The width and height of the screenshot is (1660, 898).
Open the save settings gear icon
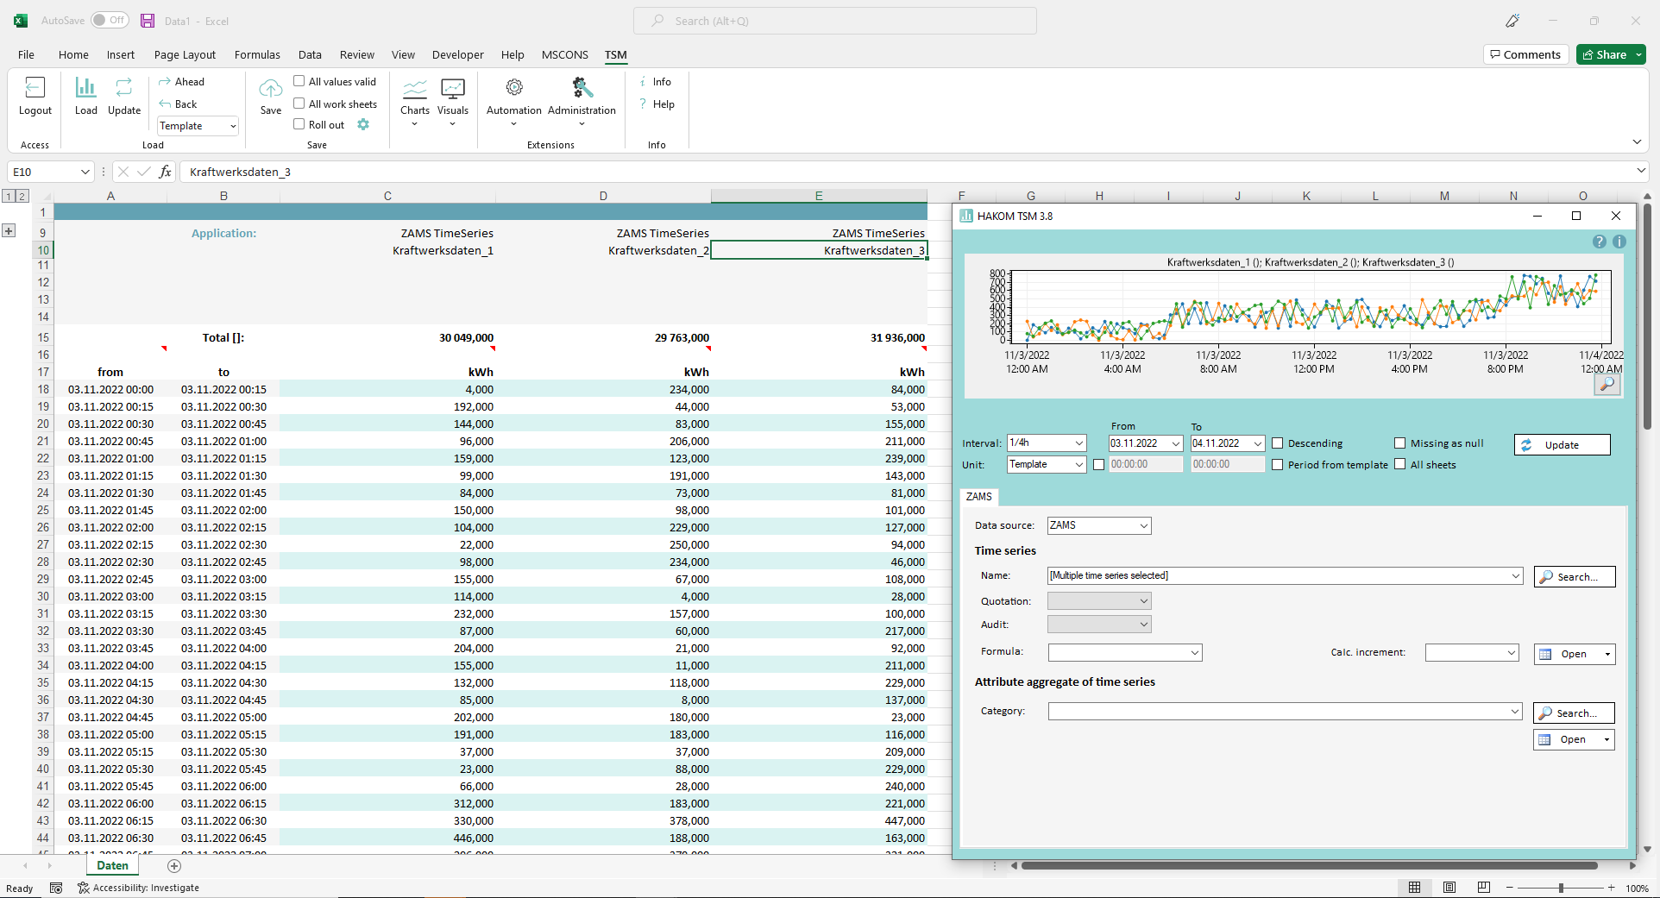tap(363, 124)
